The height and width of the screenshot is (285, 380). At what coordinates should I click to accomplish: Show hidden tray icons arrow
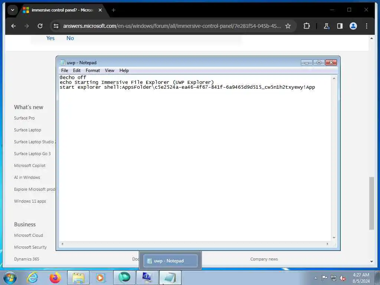coord(315,278)
